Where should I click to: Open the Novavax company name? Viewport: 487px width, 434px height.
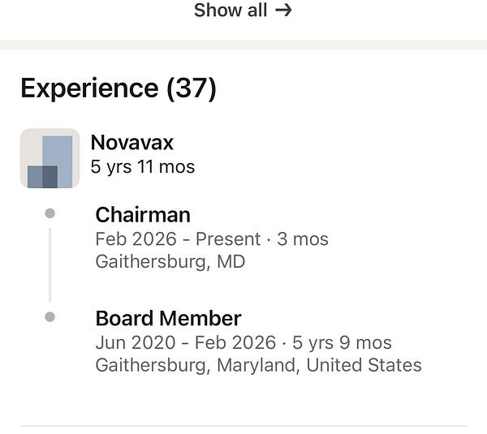pos(131,143)
